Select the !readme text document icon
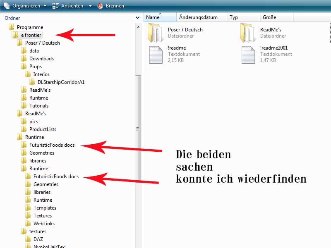The image size is (331, 248). point(156,55)
